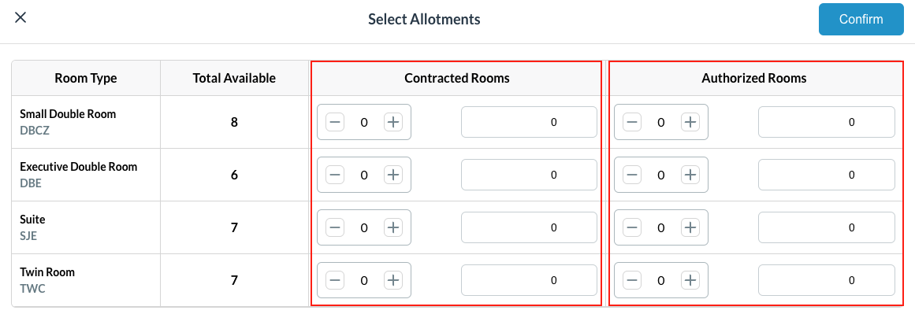Reduce Contracted Rooms for Suite by one

(335, 227)
